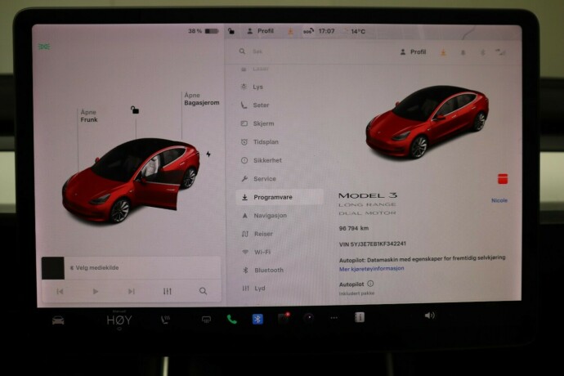Tap the unlock padlock above the car
The image size is (564, 376).
click(x=135, y=110)
